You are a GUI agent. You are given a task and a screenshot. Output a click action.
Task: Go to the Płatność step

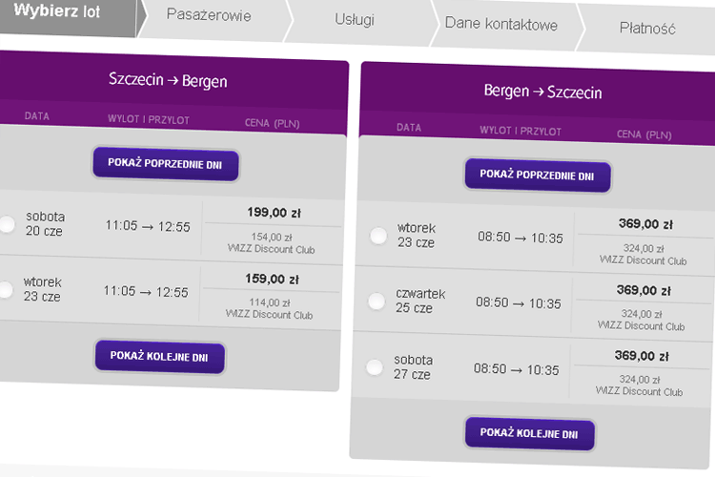tap(647, 29)
